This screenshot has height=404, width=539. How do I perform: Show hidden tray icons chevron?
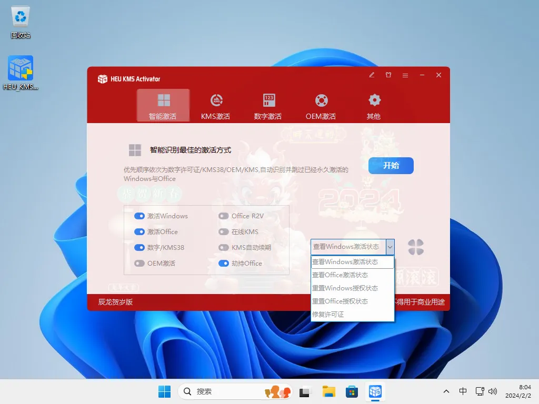coord(446,391)
